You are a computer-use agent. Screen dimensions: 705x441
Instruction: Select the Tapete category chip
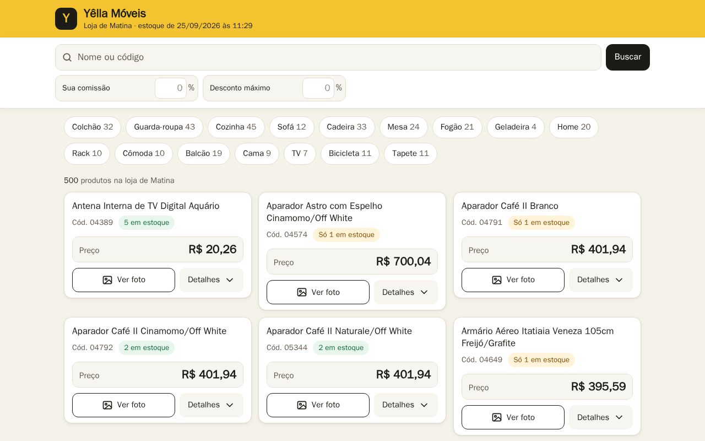(x=410, y=154)
